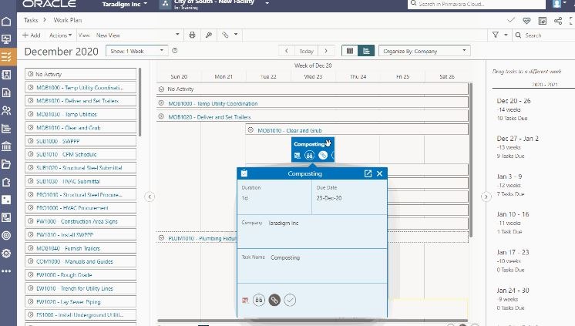Select the Jan 3 - 9 week
Image resolution: width=575 pixels, height=326 pixels.
point(510,185)
